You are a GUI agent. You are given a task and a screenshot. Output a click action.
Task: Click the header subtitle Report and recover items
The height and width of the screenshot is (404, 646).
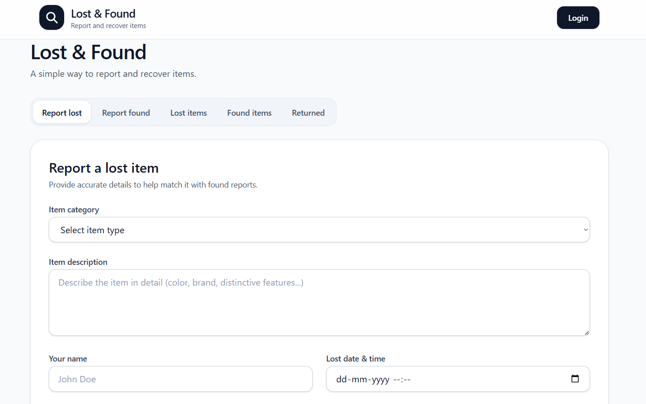(x=108, y=26)
